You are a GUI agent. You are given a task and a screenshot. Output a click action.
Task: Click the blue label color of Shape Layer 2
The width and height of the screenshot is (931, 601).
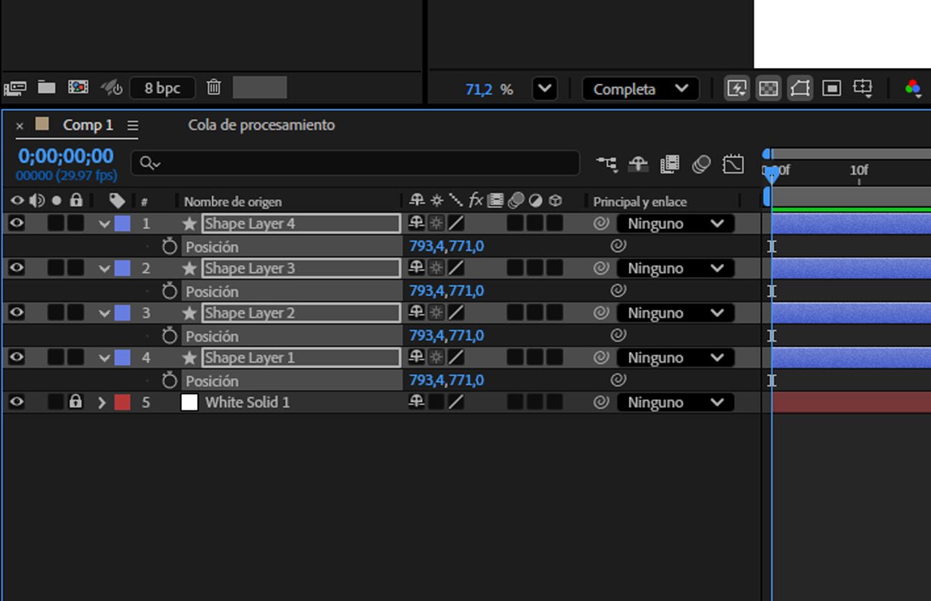[122, 313]
